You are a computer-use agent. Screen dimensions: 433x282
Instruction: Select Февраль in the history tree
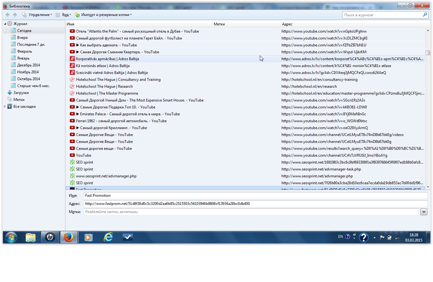click(24, 51)
